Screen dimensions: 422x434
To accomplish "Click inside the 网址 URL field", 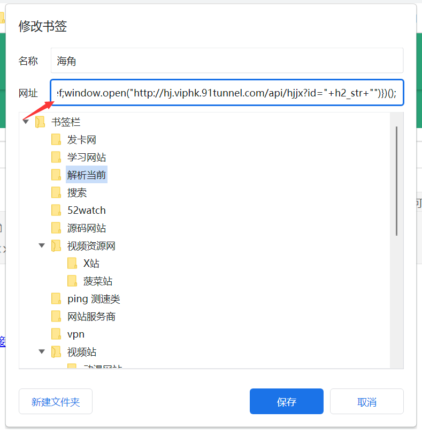I will point(227,93).
